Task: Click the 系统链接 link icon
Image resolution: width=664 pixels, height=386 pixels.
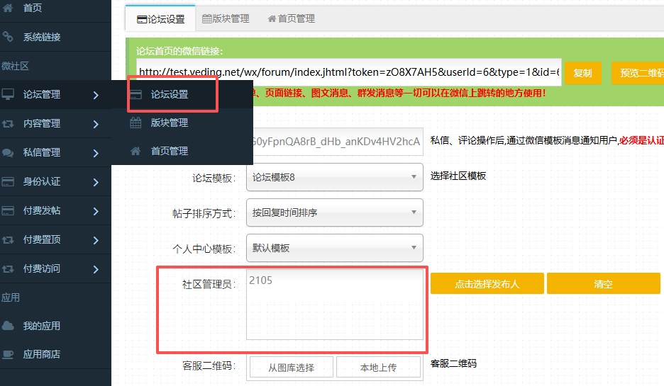Action: [9, 37]
